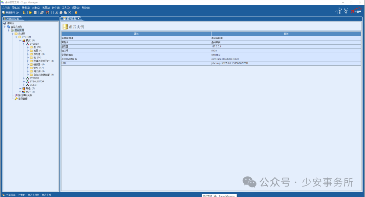This screenshot has height=197, width=365.
Task: Expand the 触发器 (4) folder node
Action: pos(28,64)
